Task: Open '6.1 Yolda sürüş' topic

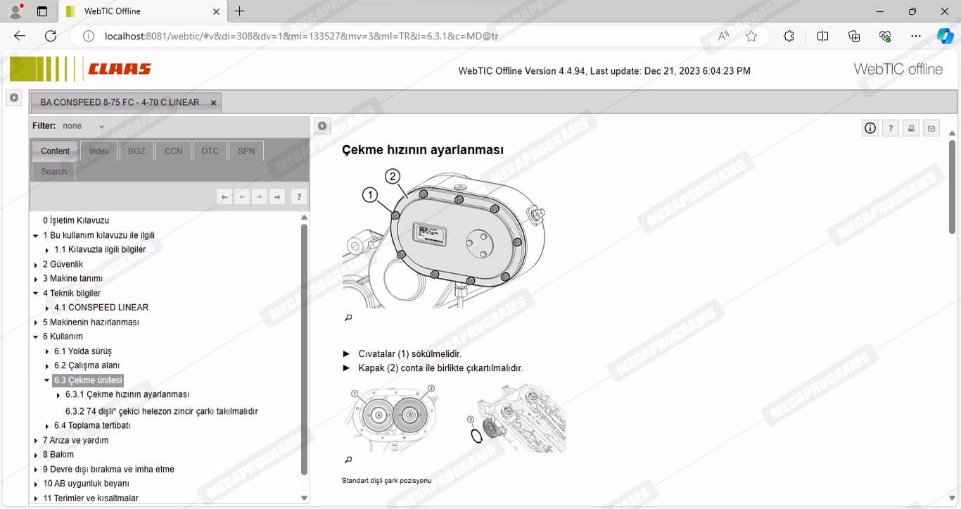Action: pos(83,351)
